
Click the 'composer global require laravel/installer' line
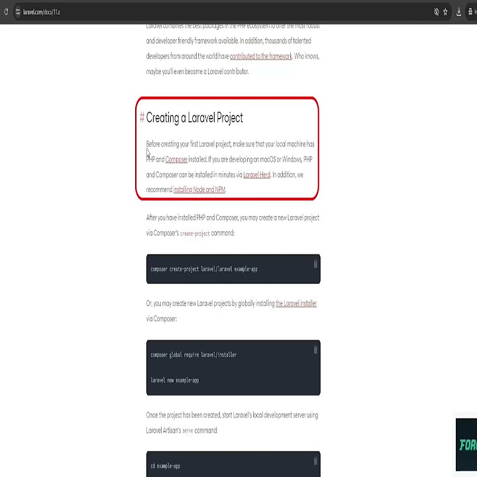[193, 354]
